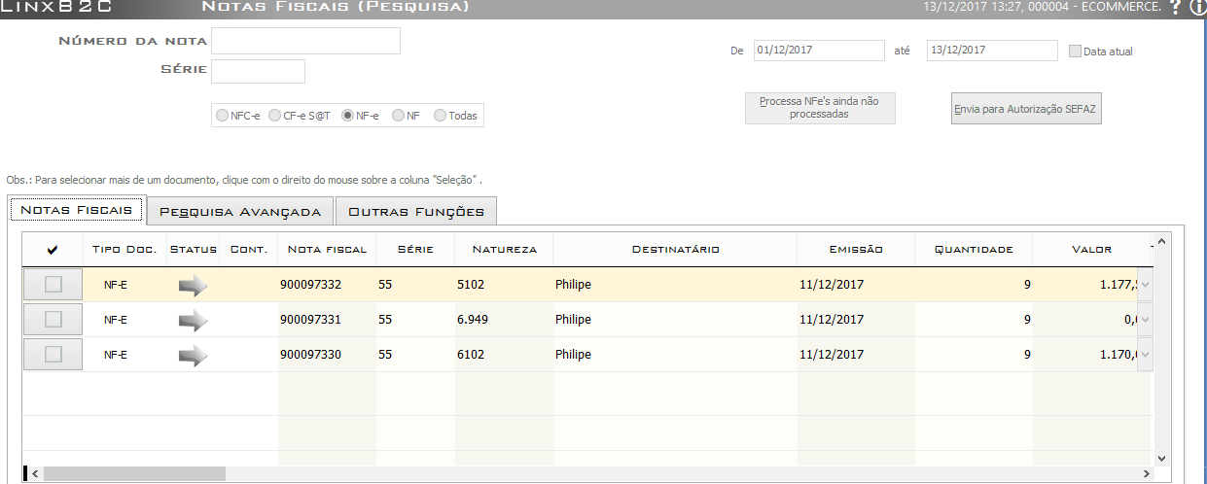
Task: Expand the dropdown arrow on row 900097330
Action: click(1145, 355)
